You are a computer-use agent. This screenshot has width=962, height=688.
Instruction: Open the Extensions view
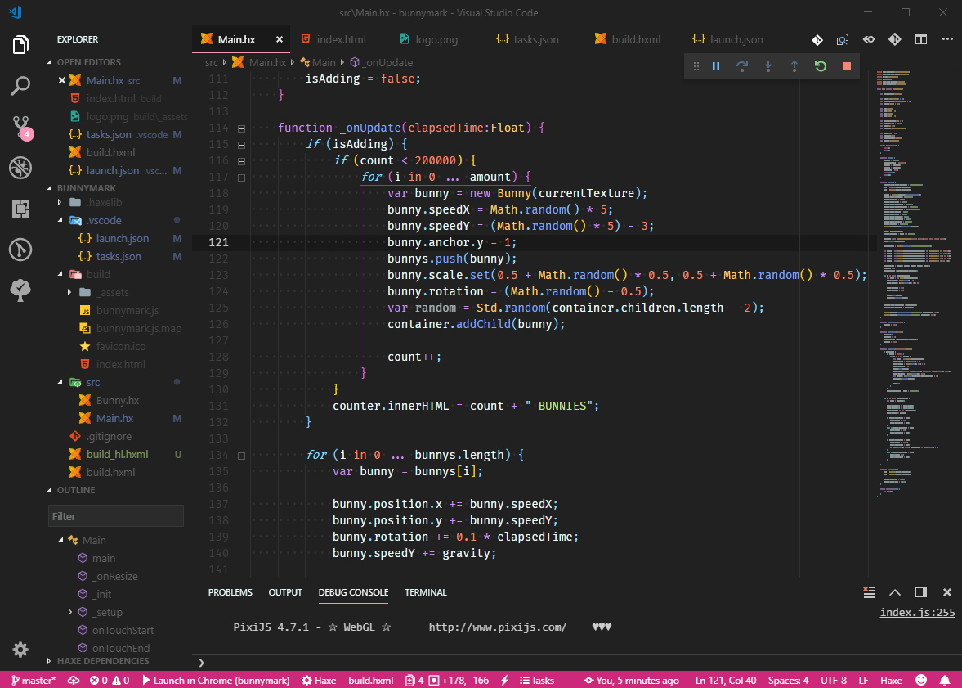(x=20, y=209)
